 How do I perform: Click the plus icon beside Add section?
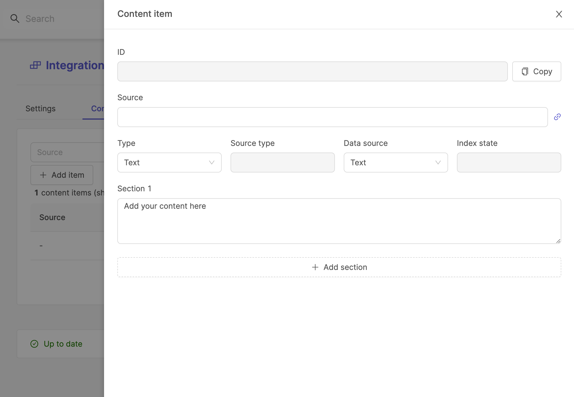(315, 267)
